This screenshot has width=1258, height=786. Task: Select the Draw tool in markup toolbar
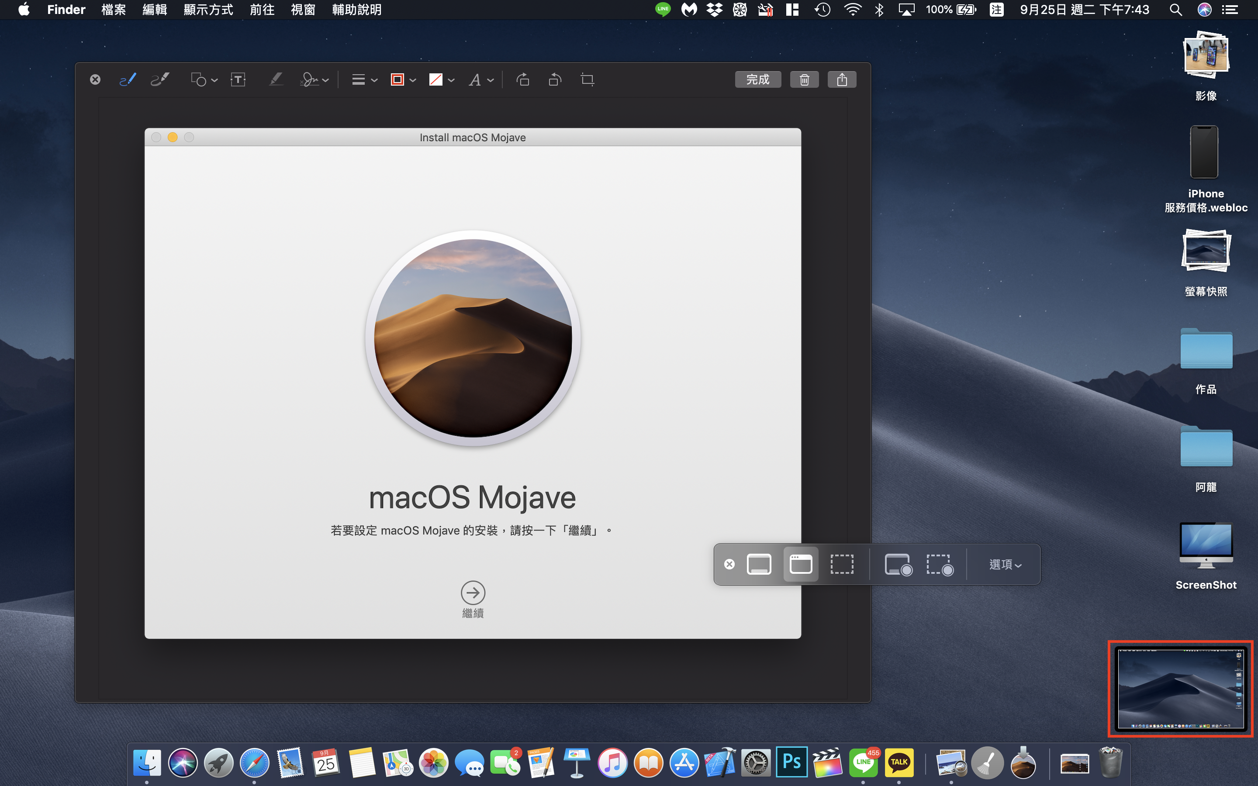(160, 79)
